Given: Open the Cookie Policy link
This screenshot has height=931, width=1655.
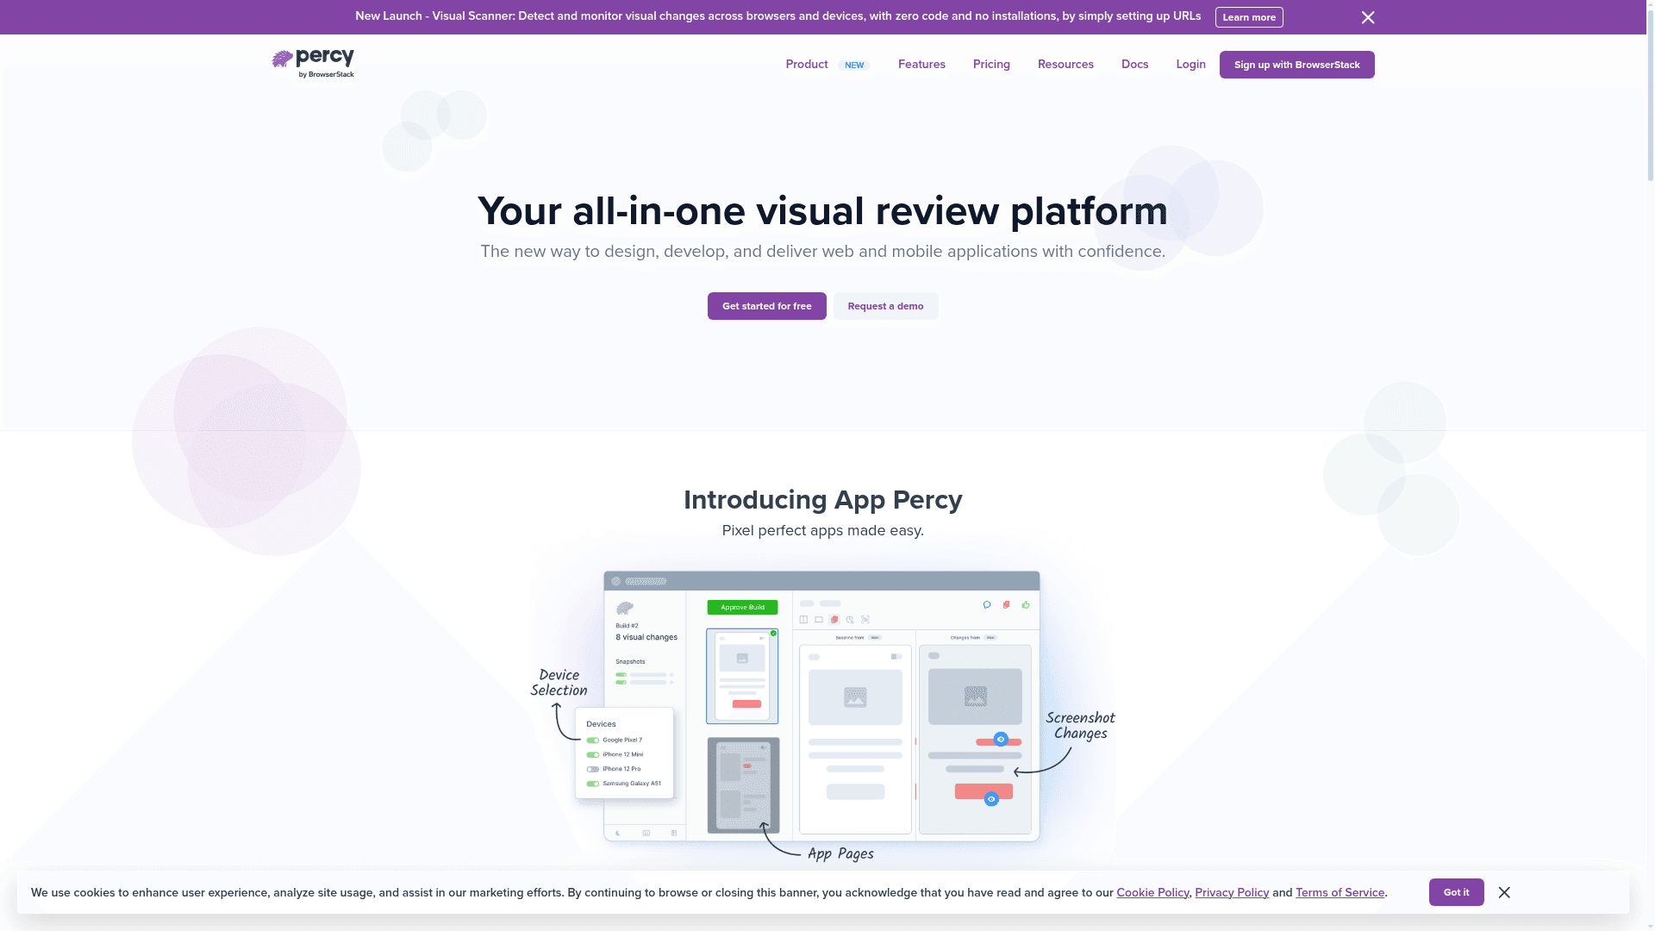Looking at the screenshot, I should pos(1152,893).
